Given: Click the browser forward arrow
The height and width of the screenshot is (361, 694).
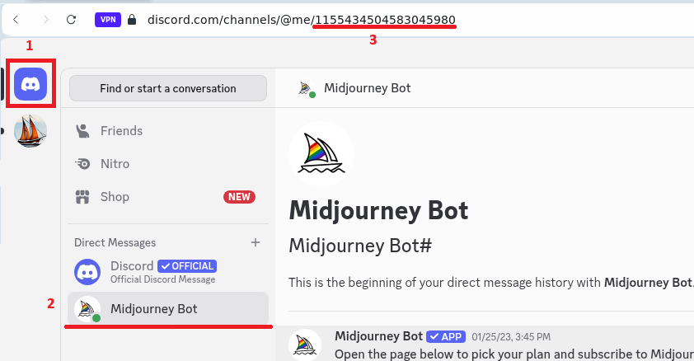Looking at the screenshot, I should (x=44, y=19).
